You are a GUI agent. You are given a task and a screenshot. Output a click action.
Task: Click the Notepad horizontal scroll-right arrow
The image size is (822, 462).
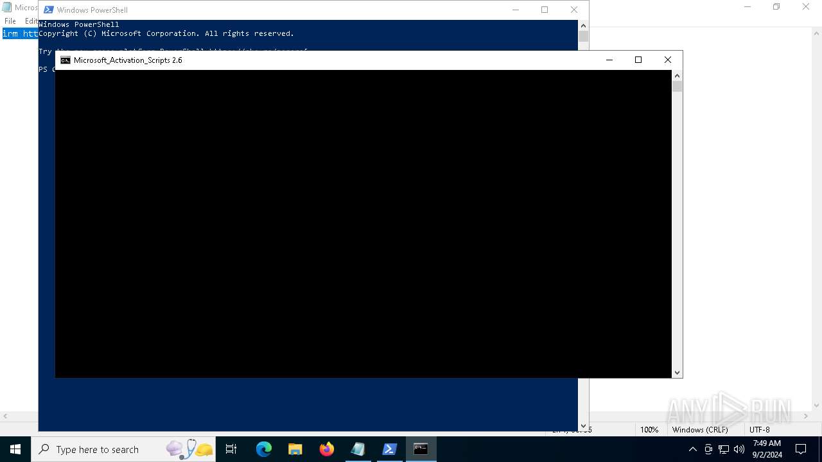click(x=806, y=416)
